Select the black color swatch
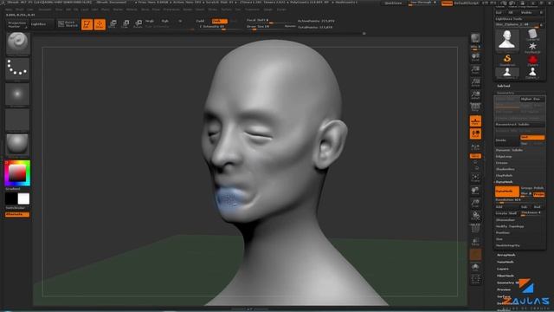This screenshot has width=554, height=312. point(11,198)
